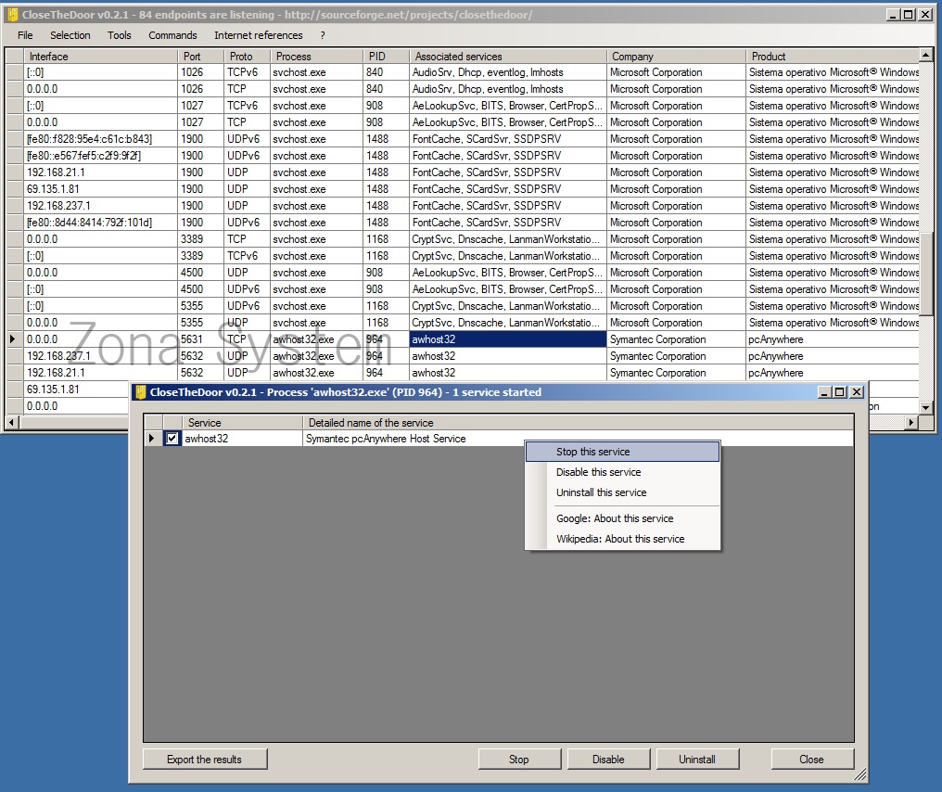Select the 192.168.21.1 port 1900 interface cell
The width and height of the screenshot is (942, 792).
point(100,172)
